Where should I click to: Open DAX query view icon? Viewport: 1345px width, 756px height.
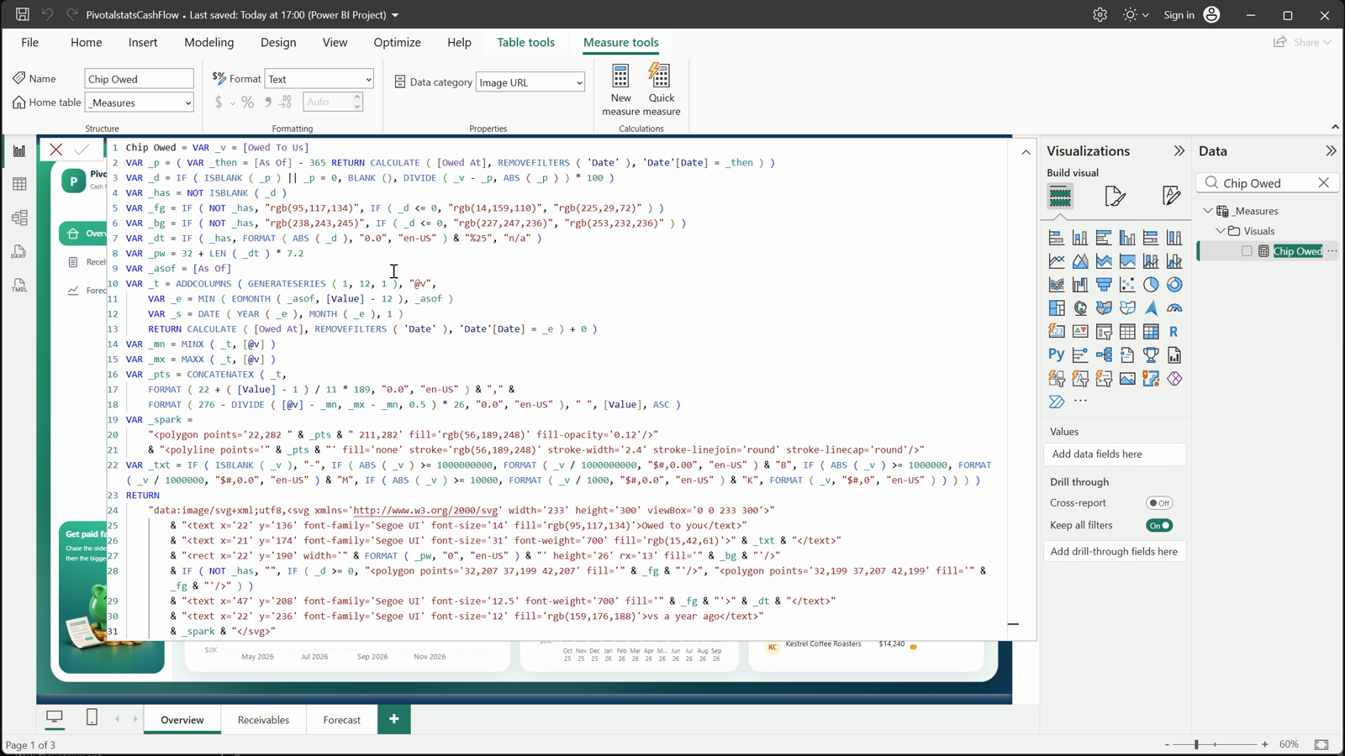(19, 252)
